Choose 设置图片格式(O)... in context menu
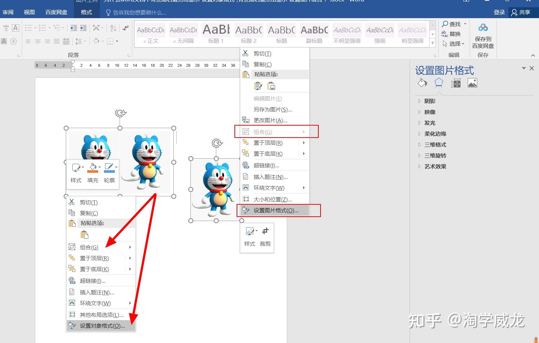Image resolution: width=539 pixels, height=343 pixels. [x=275, y=211]
